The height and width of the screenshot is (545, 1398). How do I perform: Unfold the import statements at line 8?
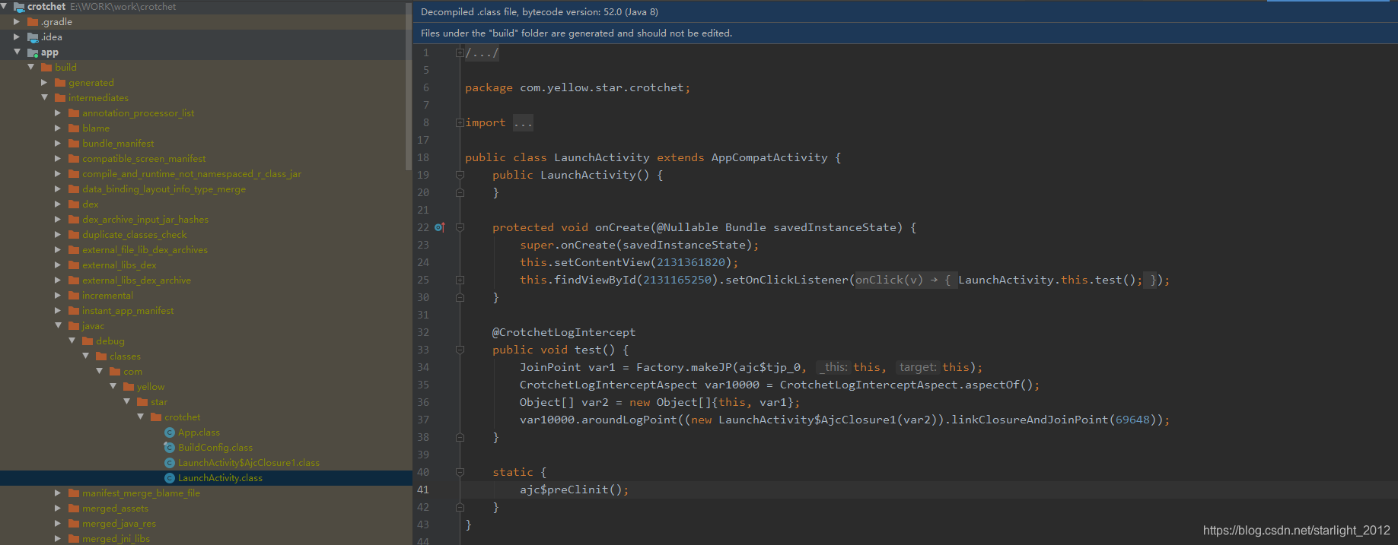[460, 122]
